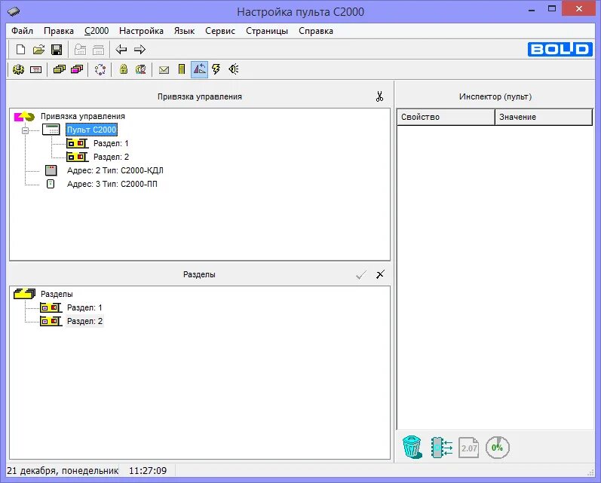Click the cross icon in Разделы header
The image size is (601, 483).
pos(380,274)
